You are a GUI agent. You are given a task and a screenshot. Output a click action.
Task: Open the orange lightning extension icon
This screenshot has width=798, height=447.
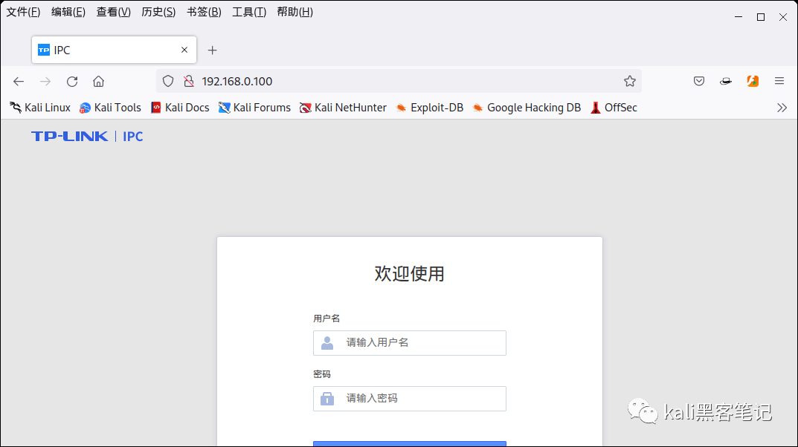point(753,81)
